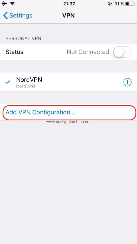Screen dimensions: 137x244
Task: Select the NordVPN configuration row
Action: tap(68, 82)
